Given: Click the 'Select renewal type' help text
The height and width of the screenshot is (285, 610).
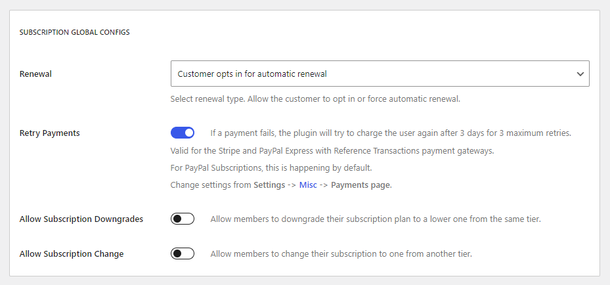Looking at the screenshot, I should point(315,99).
